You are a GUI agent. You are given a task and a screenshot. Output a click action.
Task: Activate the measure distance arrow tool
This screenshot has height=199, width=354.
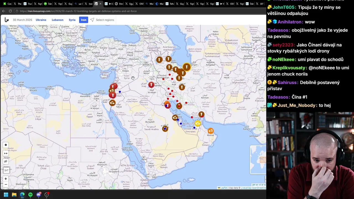[6, 153]
